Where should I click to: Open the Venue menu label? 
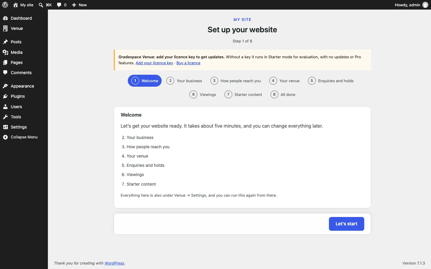pos(17,28)
